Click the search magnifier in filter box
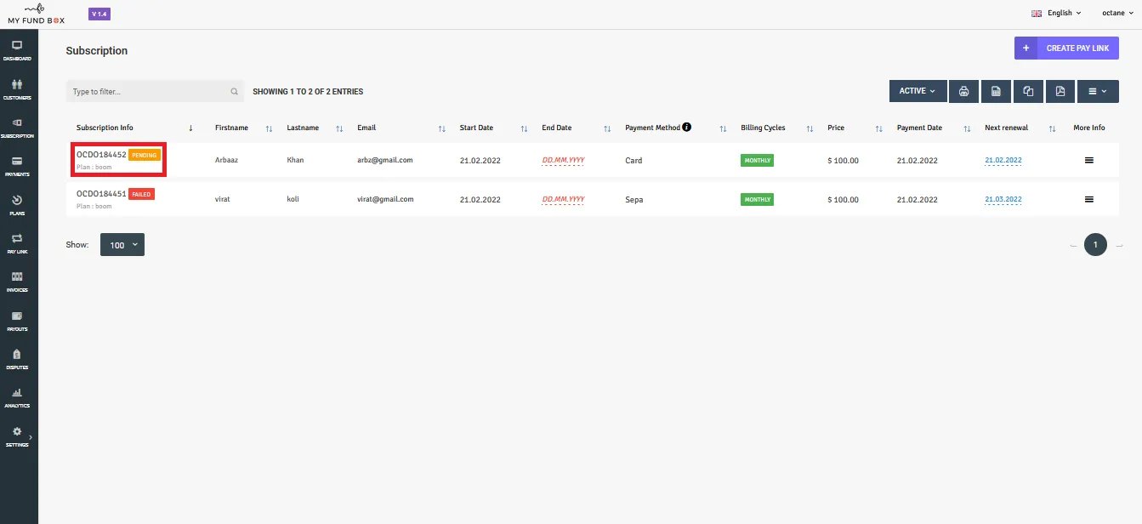The height and width of the screenshot is (524, 1142). point(235,92)
